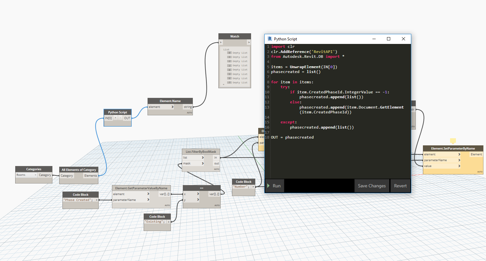The width and height of the screenshot is (486, 261).
Task: Click the Run button in Python Script editor
Action: (274, 186)
